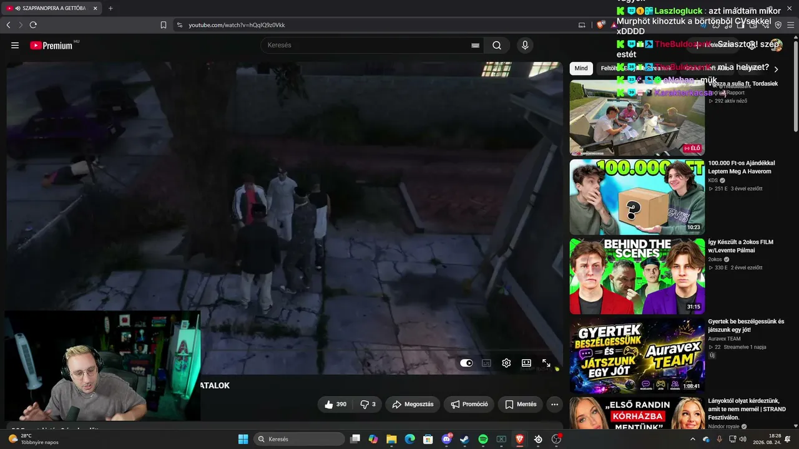799x449 pixels.
Task: Go to YouTube Premium home logo
Action: coord(51,46)
